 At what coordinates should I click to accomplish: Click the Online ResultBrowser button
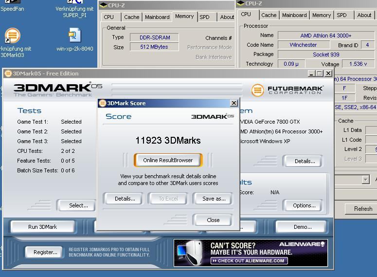point(168,160)
